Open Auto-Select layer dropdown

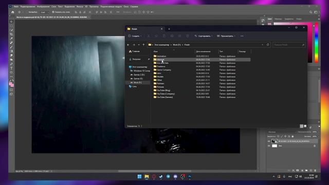44,12
